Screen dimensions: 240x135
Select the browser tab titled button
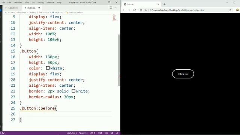point(141,4)
